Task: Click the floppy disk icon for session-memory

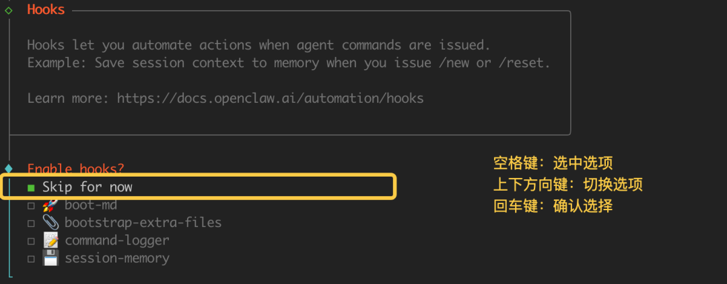Action: coord(50,258)
